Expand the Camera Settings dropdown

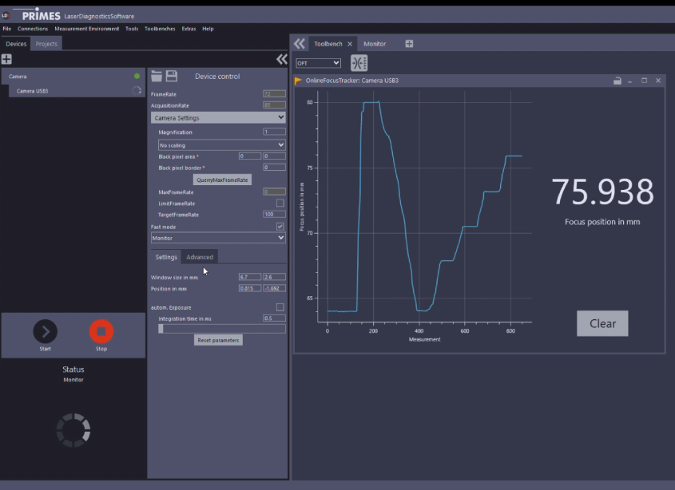click(218, 117)
